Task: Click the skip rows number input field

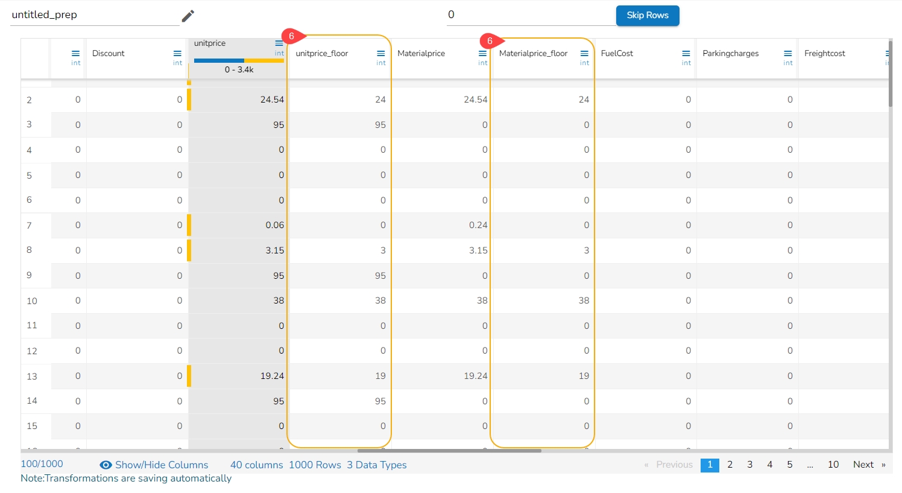Action: 531,15
